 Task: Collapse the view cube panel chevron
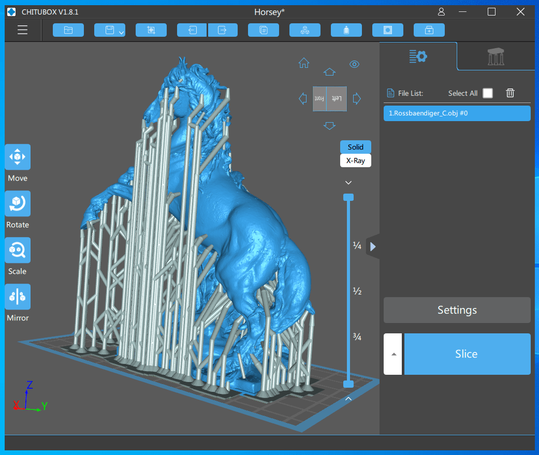(348, 182)
